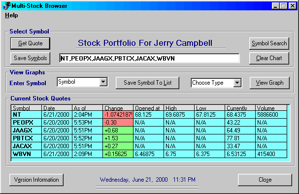Click the 67.8125 low value
This screenshot has width=299, height=194.
tap(209, 115)
